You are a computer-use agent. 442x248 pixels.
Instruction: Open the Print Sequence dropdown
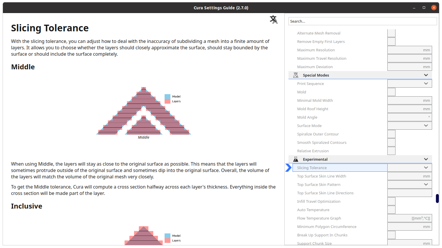click(410, 84)
